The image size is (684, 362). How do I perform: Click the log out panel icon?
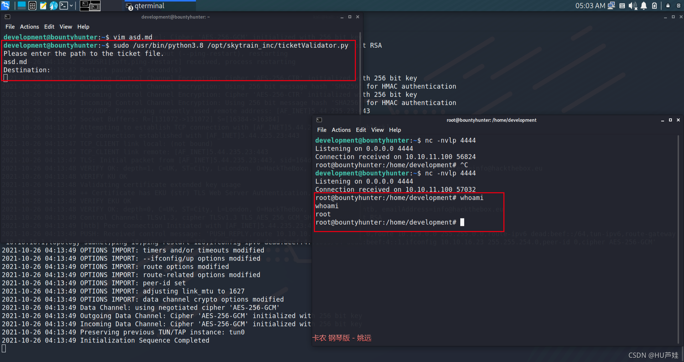(x=679, y=5)
